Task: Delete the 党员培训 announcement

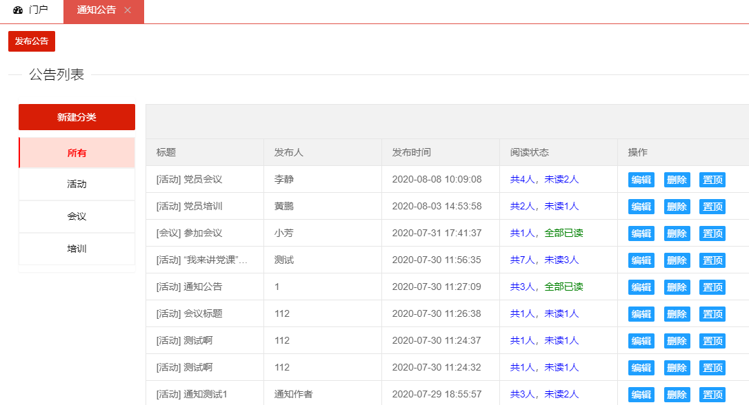Action: [677, 207]
